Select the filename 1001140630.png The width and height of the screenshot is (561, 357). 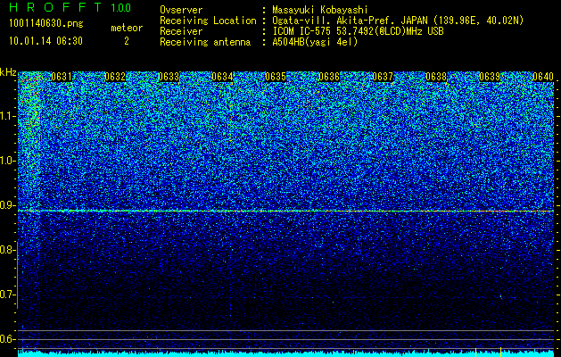click(x=46, y=24)
